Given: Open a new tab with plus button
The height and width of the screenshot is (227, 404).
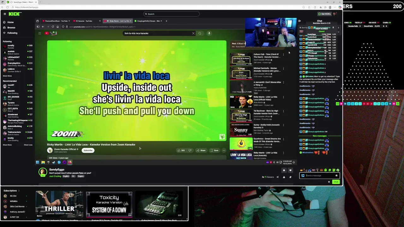Looking at the screenshot, I should click(x=166, y=21).
